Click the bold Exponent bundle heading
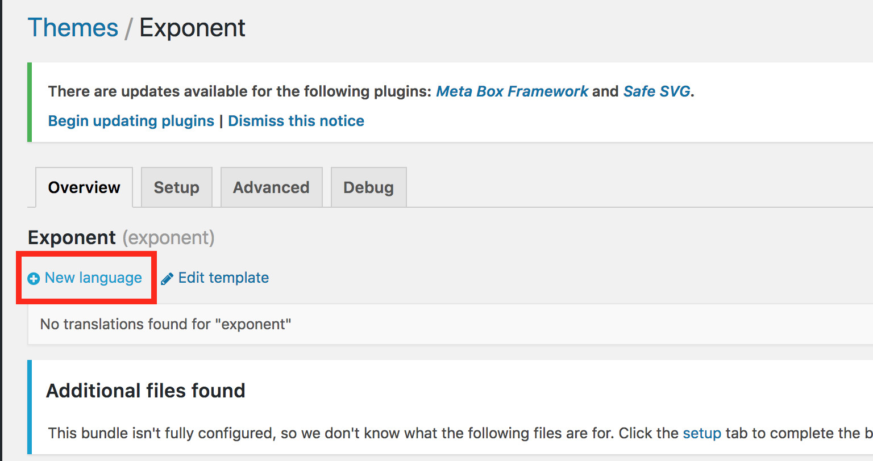This screenshot has height=461, width=873. 72,237
